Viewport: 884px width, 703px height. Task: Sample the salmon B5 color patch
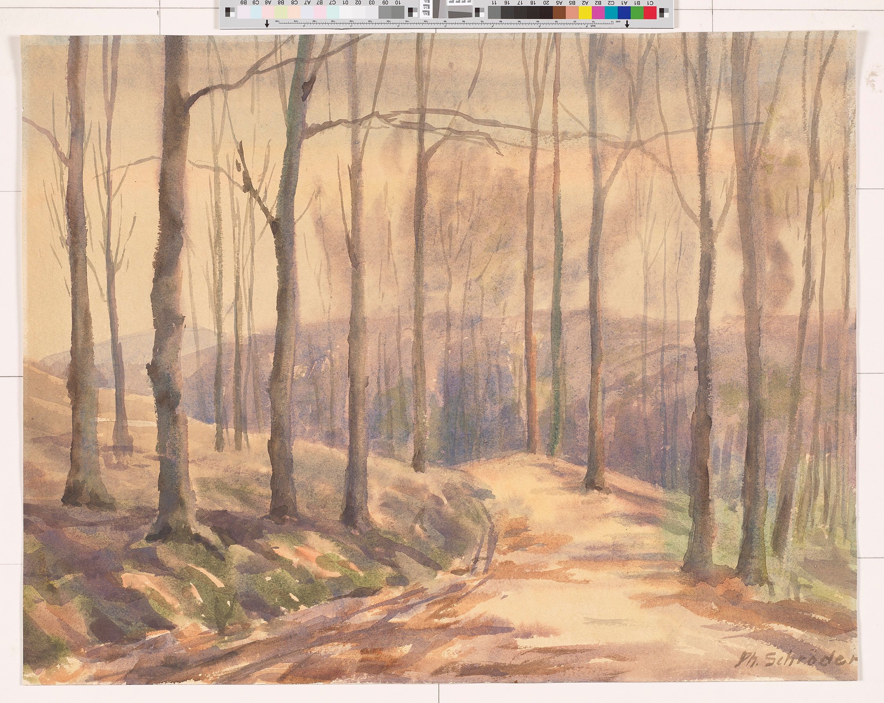coord(573,13)
